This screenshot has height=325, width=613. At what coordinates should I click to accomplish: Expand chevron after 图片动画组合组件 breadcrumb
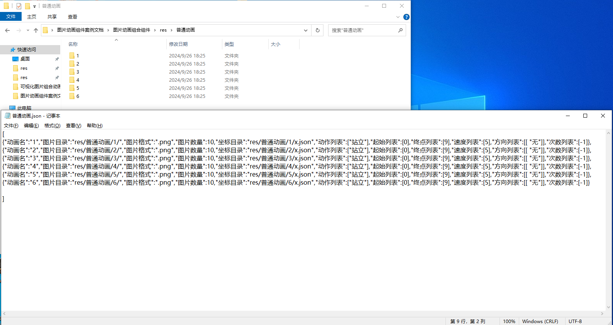point(155,30)
